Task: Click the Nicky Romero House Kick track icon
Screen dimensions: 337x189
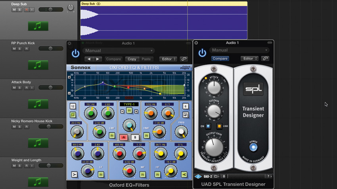Action: pos(38,143)
